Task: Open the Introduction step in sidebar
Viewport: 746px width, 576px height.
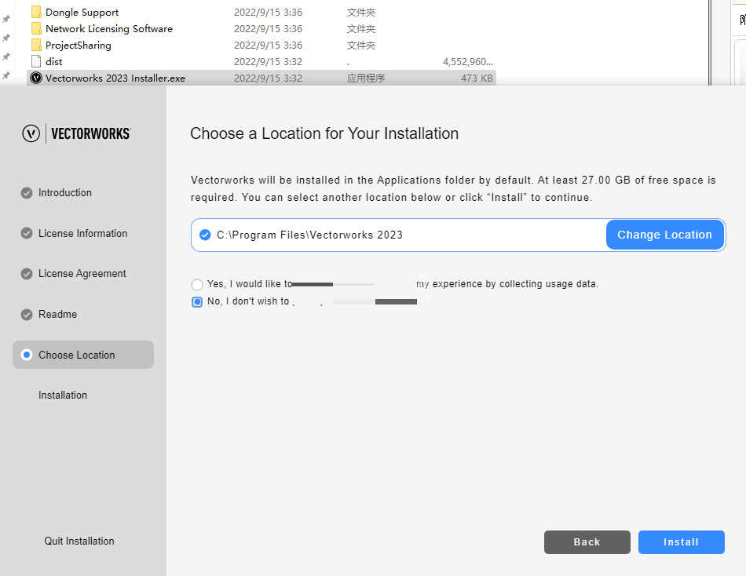Action: (64, 192)
